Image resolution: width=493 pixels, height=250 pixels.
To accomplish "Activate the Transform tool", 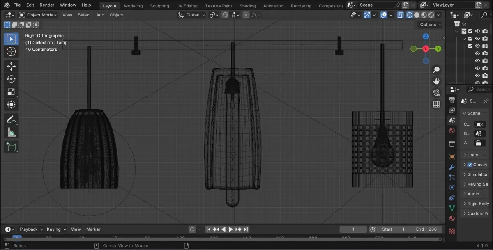I will [11, 104].
